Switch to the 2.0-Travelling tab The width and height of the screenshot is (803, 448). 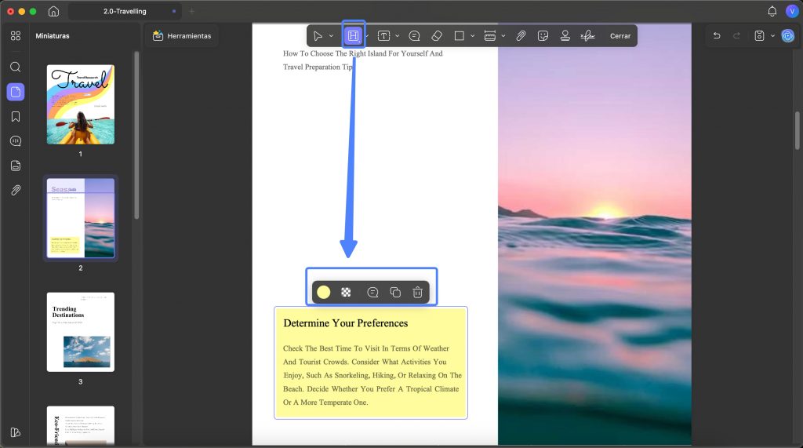(x=125, y=11)
